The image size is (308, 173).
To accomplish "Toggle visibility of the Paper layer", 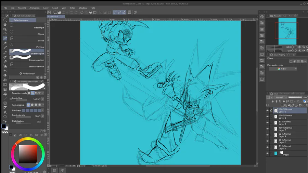I will coord(267,154).
